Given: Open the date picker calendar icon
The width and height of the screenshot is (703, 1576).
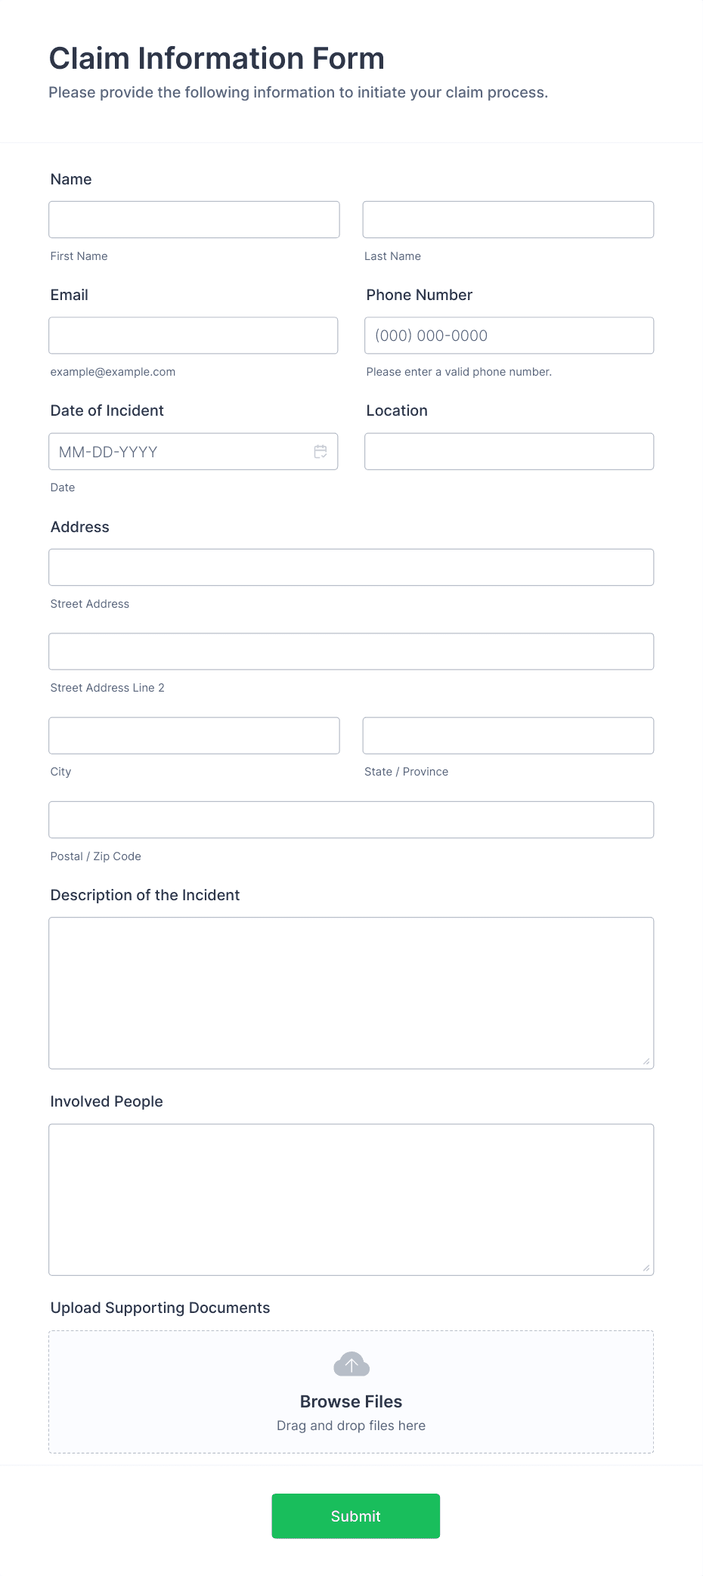Looking at the screenshot, I should pos(321,451).
